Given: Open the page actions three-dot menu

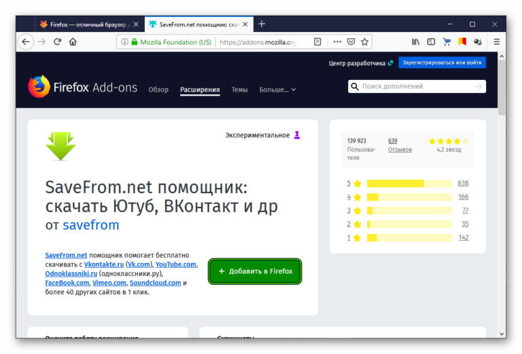Looking at the screenshot, I should [337, 42].
